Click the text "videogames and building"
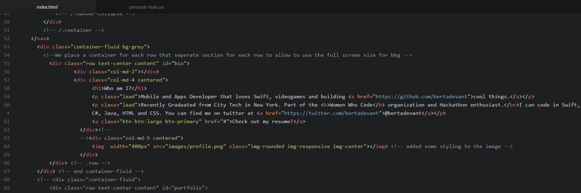Screen dimensions: 581x193 (x=310, y=96)
